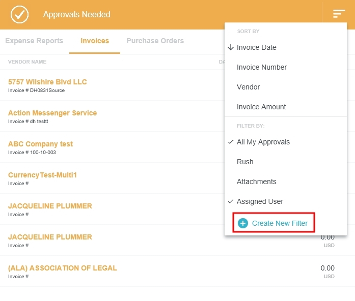
Task: Switch to the Expense Reports tab
Action: (x=34, y=41)
